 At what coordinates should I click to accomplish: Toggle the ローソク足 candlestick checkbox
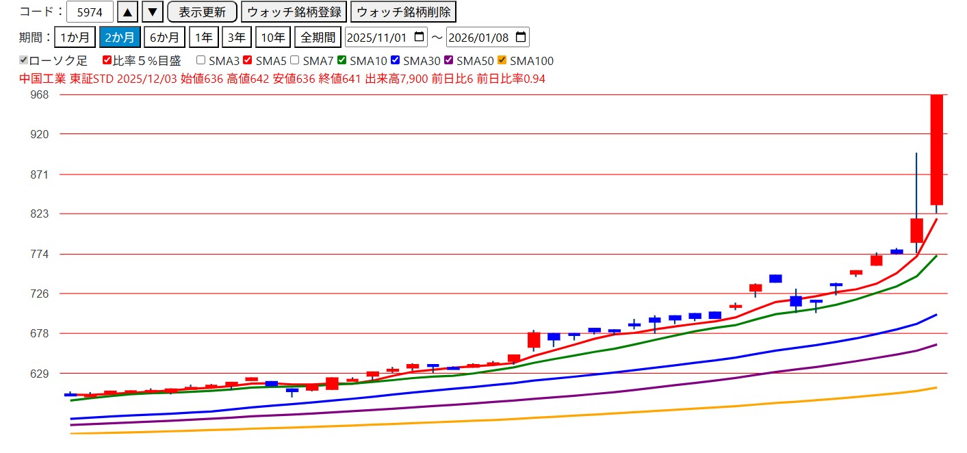tap(24, 60)
